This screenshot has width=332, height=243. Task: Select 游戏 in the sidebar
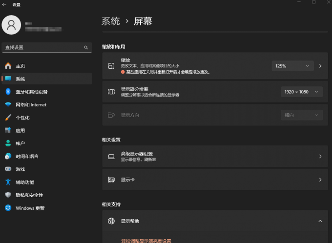tap(47, 169)
